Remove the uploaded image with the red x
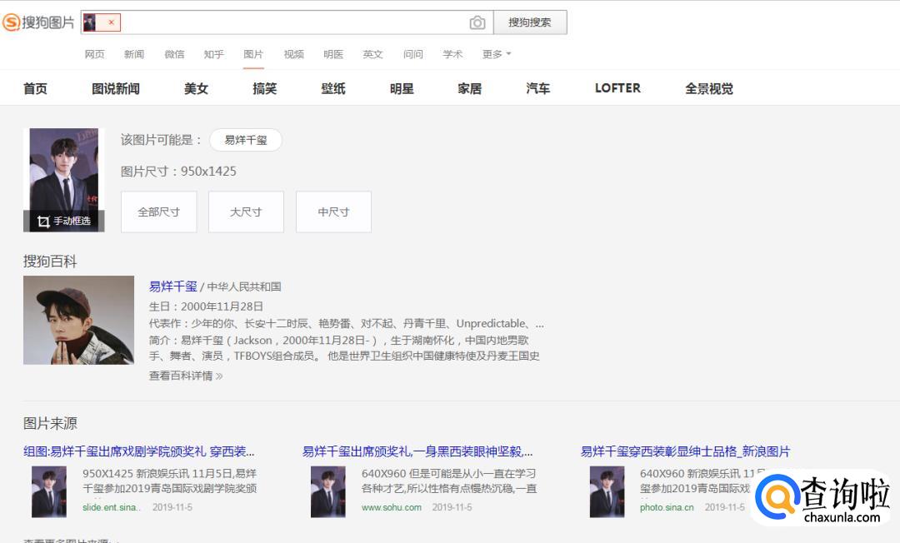 111,22
